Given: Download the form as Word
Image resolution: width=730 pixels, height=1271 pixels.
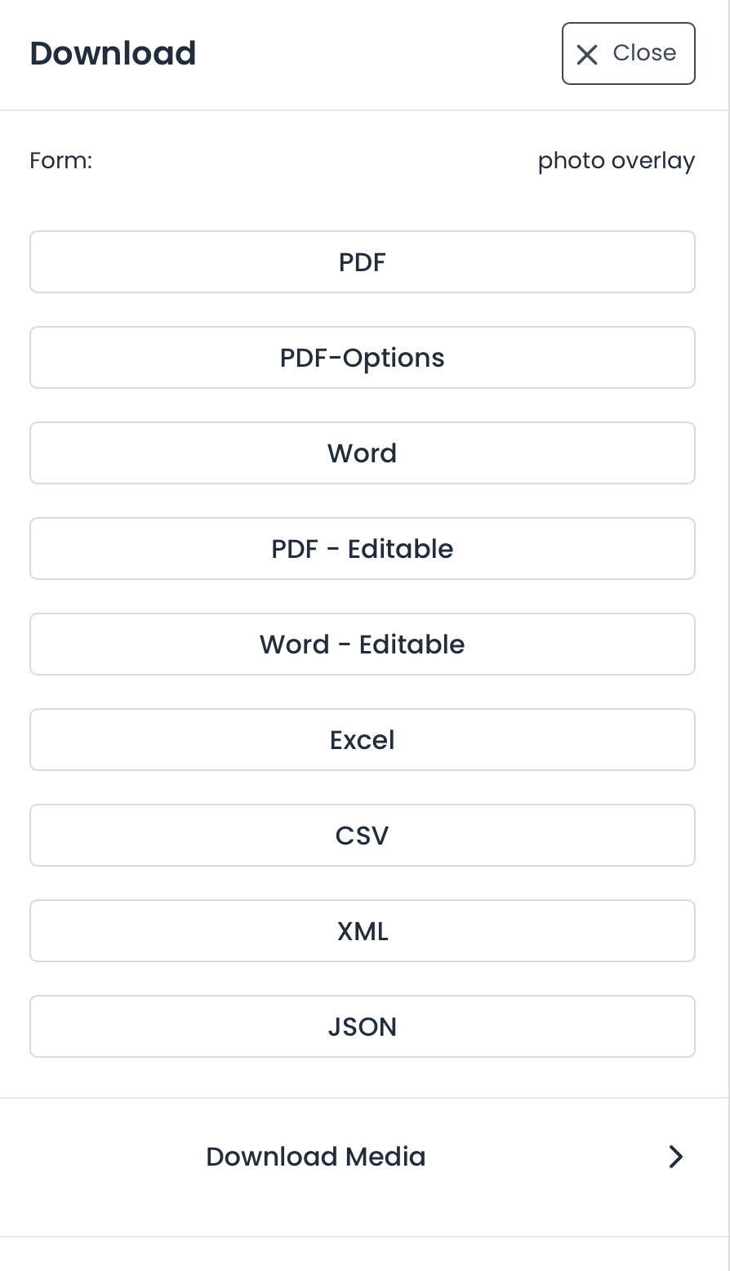Looking at the screenshot, I should coord(363,453).
